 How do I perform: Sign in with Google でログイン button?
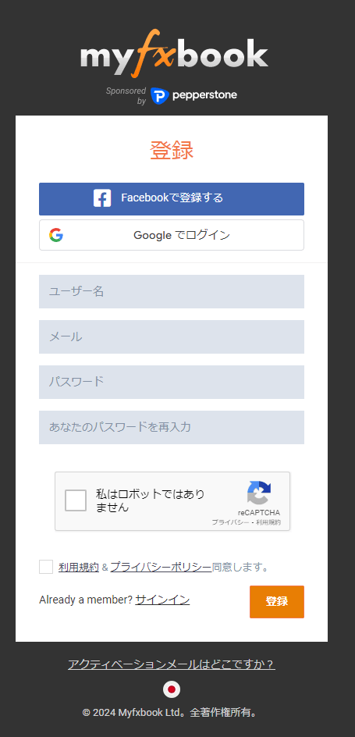[172, 235]
